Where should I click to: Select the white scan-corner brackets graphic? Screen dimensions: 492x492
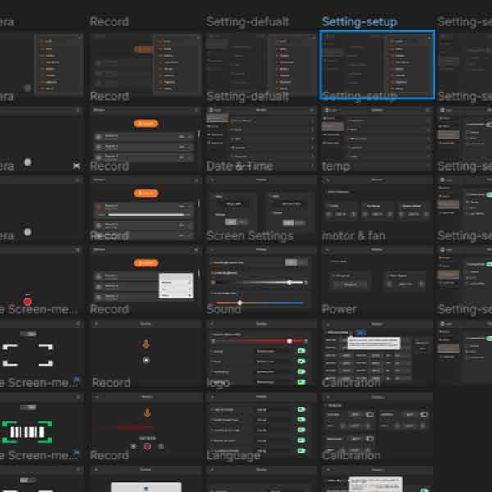tap(28, 355)
